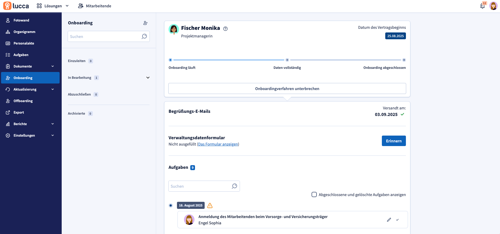The height and width of the screenshot is (234, 500).
Task: Mark the insurance registration task as done
Action: [x=397, y=220]
